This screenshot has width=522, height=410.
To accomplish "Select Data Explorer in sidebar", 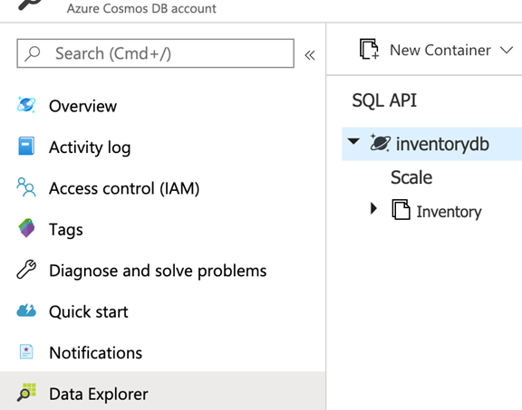I will [x=162, y=391].
